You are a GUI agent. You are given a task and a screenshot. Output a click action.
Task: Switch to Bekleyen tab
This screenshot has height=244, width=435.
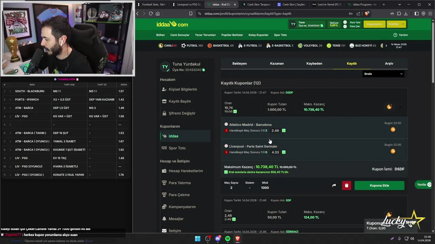240,63
